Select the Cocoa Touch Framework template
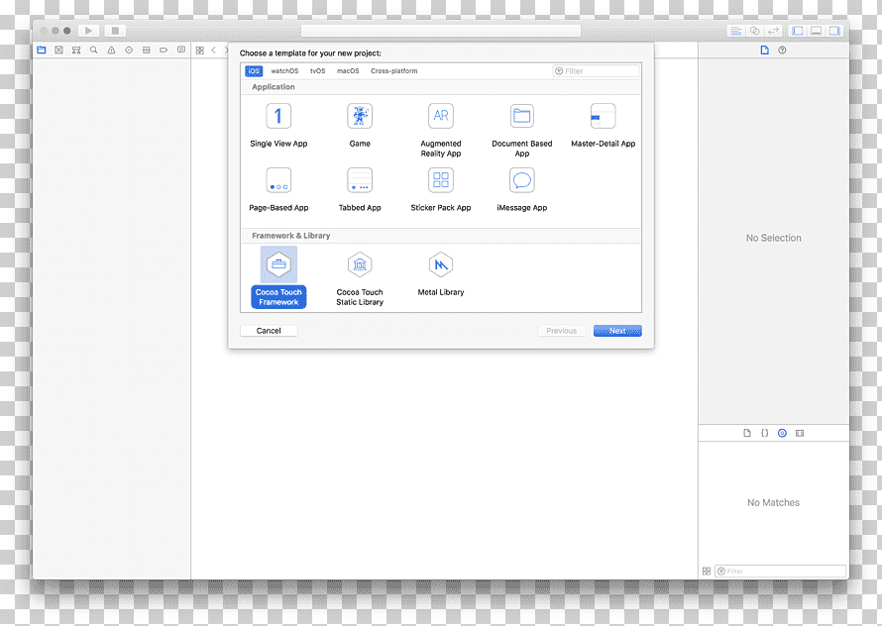The image size is (882, 626). pyautogui.click(x=278, y=276)
